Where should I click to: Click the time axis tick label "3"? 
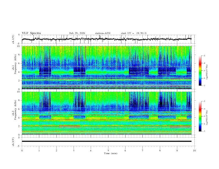(74, 150)
